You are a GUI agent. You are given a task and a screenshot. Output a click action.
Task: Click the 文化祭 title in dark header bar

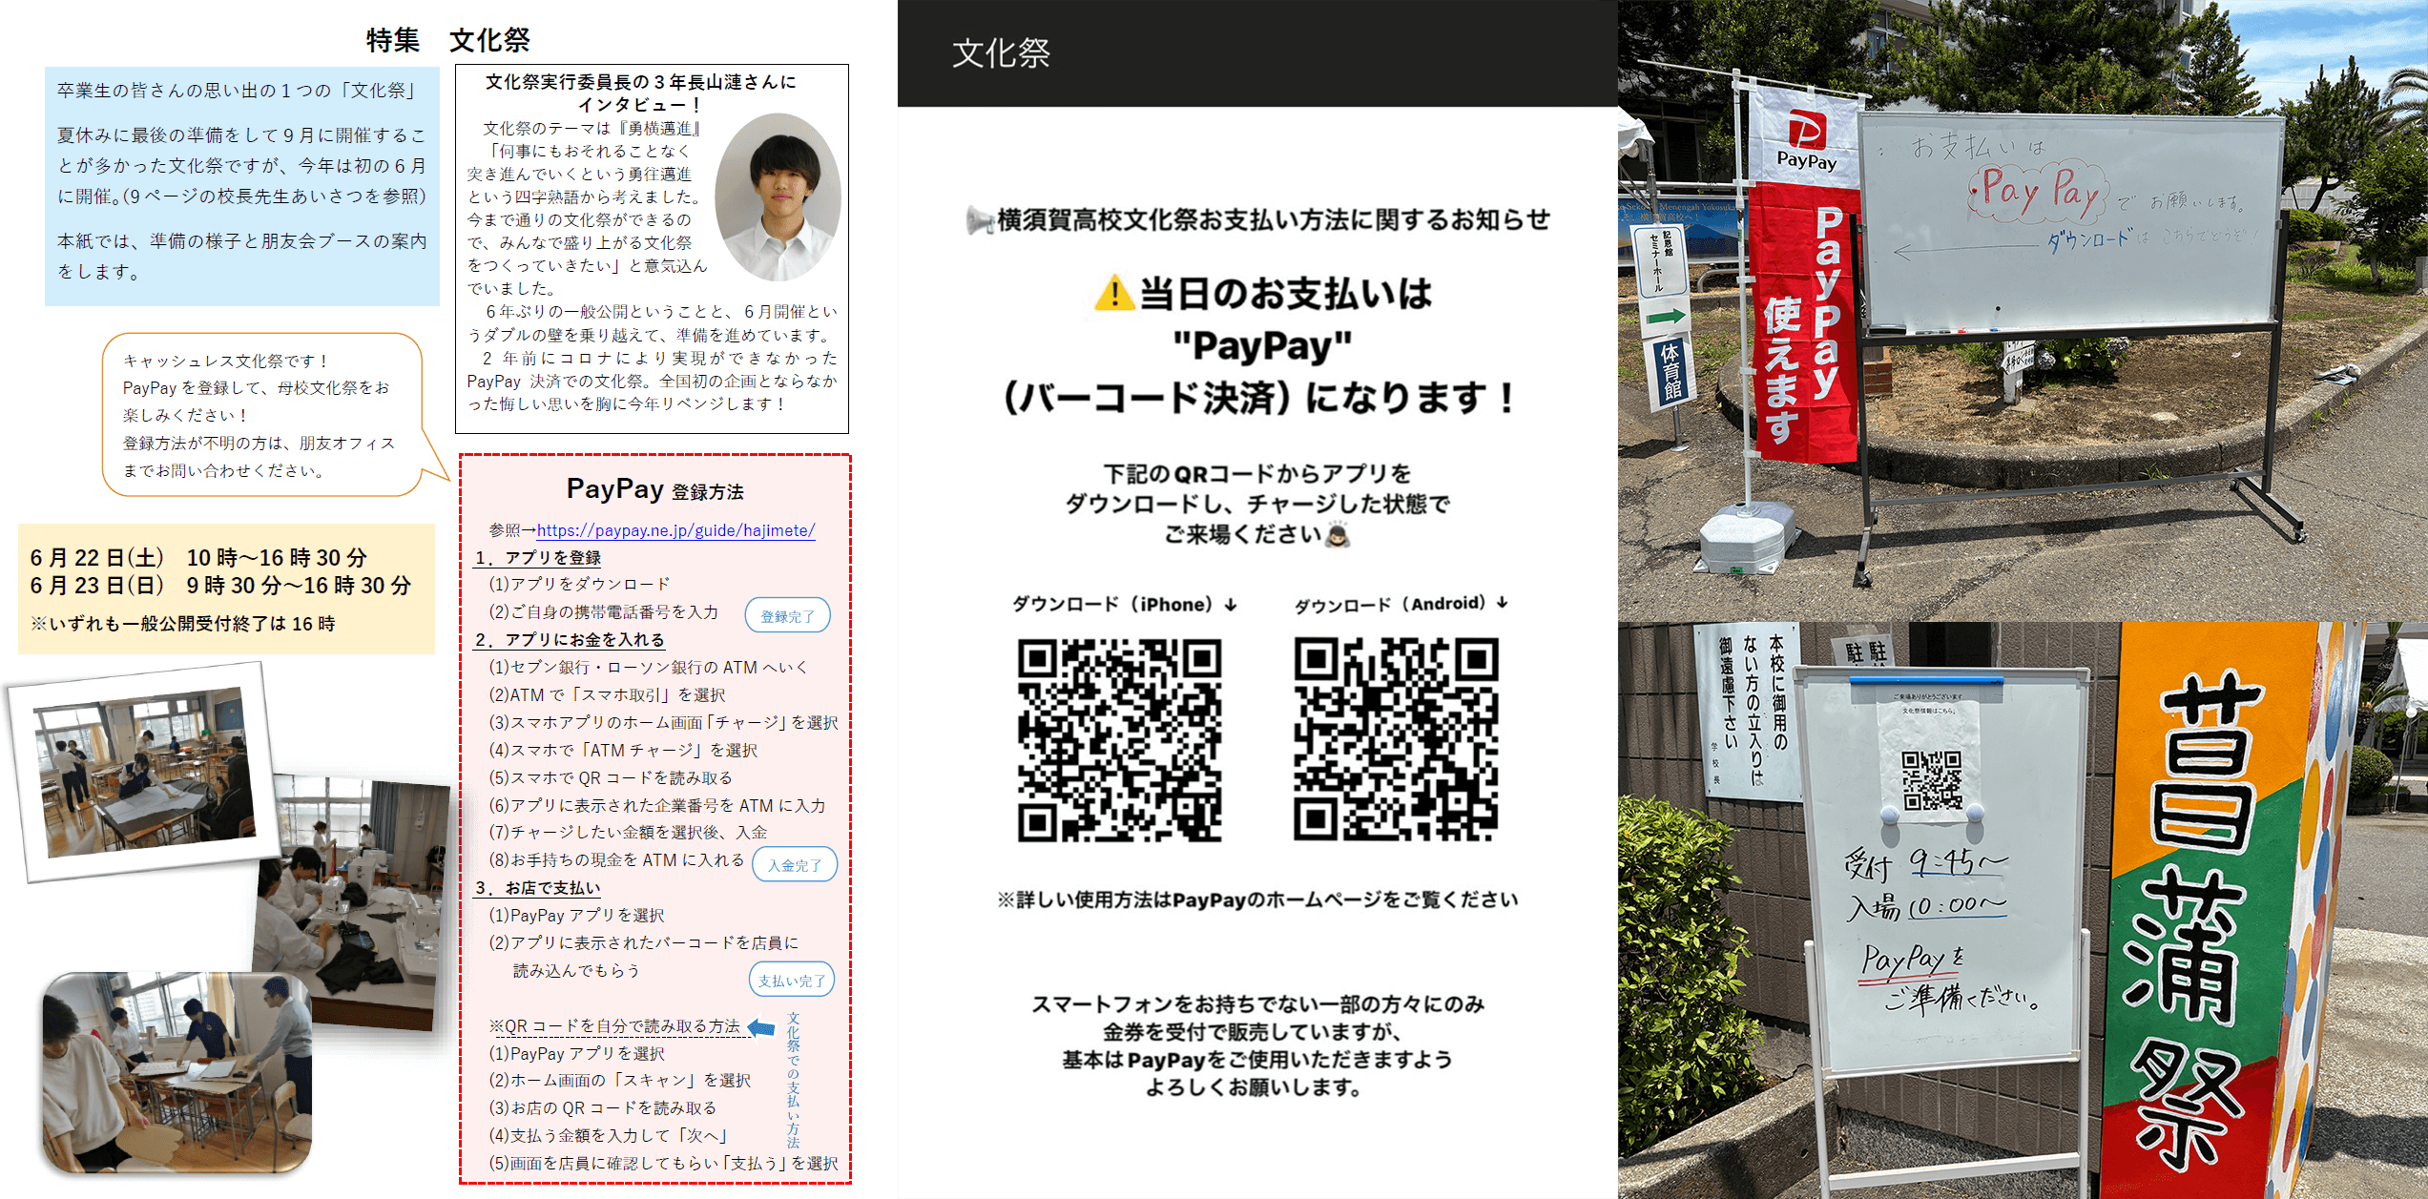tap(1001, 53)
